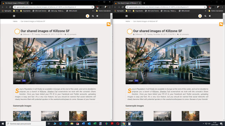The height and width of the screenshot is (126, 225).
Task: Click Home breadcrumb in left window
Action: [x=15, y=21]
